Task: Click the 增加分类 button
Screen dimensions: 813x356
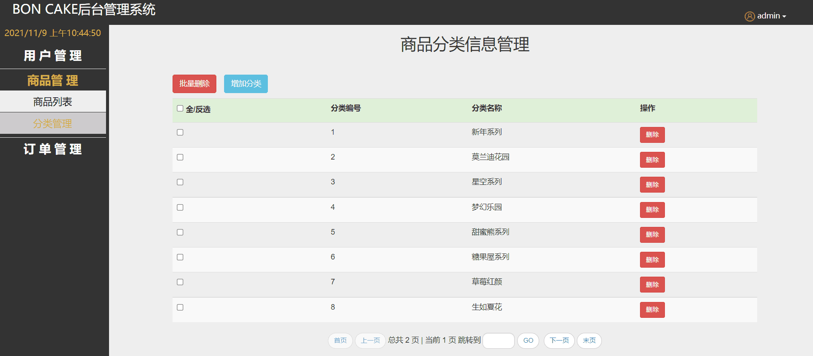Action: 246,84
